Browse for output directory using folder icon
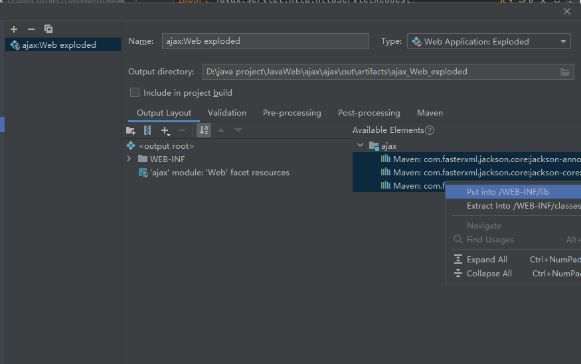Image resolution: width=581 pixels, height=364 pixels. click(565, 72)
